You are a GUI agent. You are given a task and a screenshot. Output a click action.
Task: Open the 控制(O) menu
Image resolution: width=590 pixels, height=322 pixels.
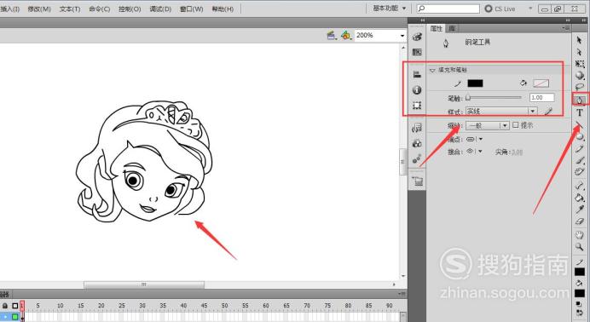(x=130, y=9)
